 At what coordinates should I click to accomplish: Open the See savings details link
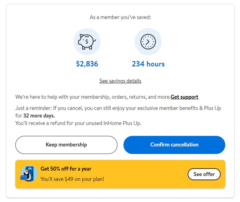[120, 81]
